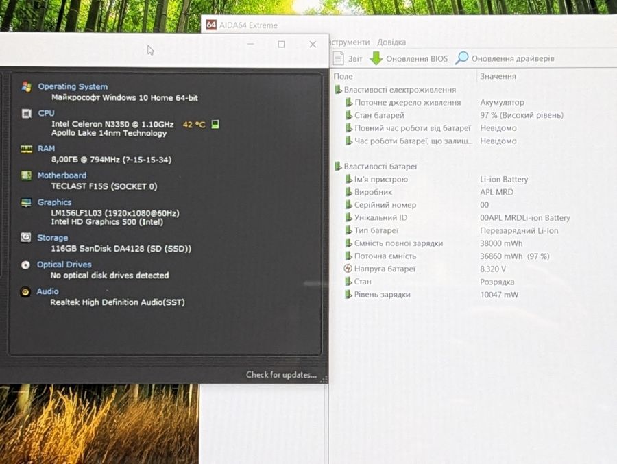Click the lightning icon beside Напруга батареї
The height and width of the screenshot is (464, 617).
[348, 269]
